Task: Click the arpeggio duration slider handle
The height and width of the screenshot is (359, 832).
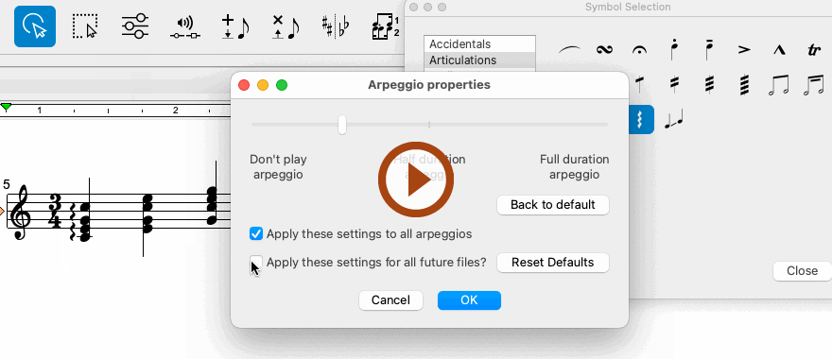Action: [x=342, y=125]
